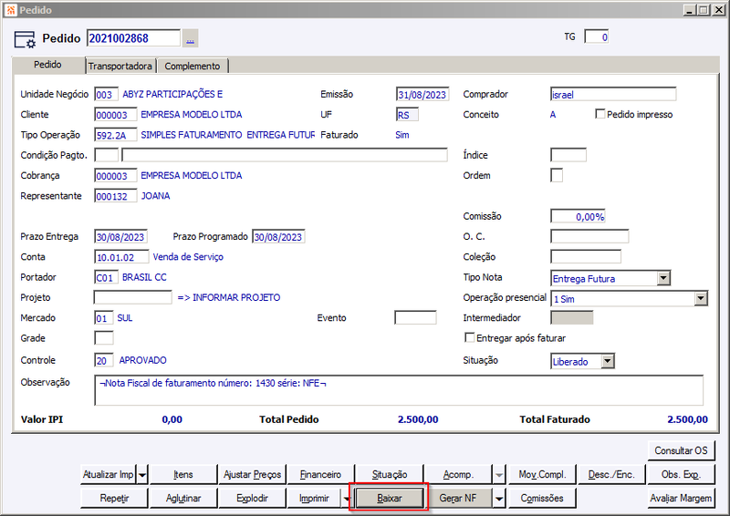This screenshot has height=516, width=730.
Task: Enable Entregar após faturar checkbox
Action: pyautogui.click(x=470, y=338)
